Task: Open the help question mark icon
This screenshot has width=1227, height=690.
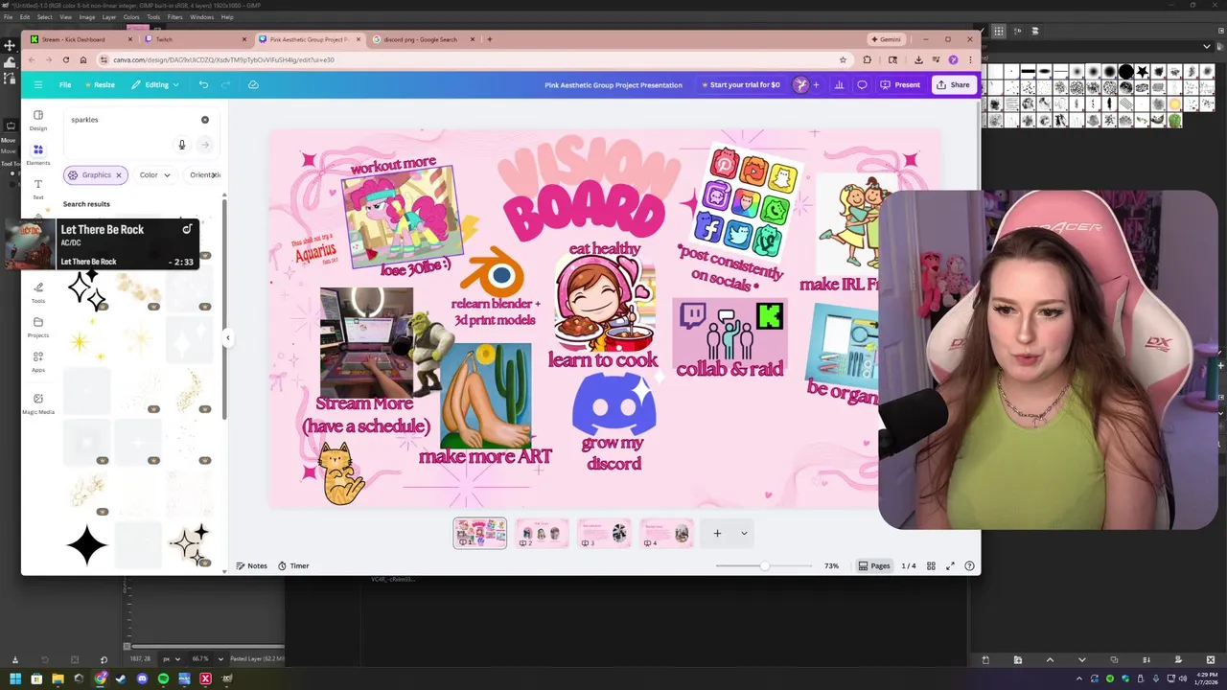Action: [970, 565]
